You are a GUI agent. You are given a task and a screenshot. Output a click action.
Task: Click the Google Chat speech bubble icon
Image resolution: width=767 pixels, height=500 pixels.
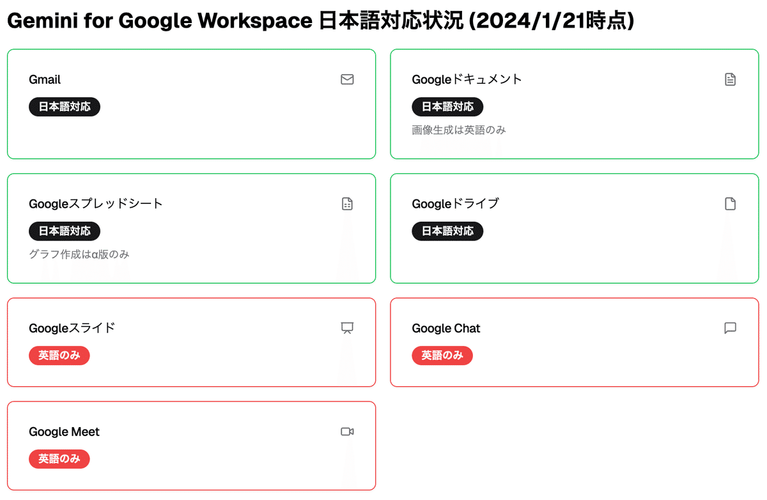coord(730,328)
